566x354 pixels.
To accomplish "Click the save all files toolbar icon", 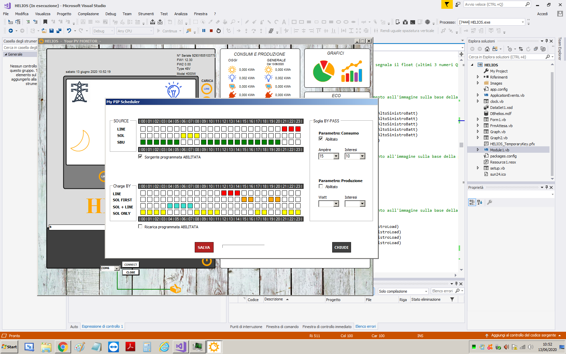I will point(59,31).
